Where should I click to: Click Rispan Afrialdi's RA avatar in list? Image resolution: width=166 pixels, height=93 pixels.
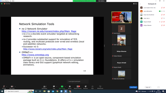coord(141,22)
